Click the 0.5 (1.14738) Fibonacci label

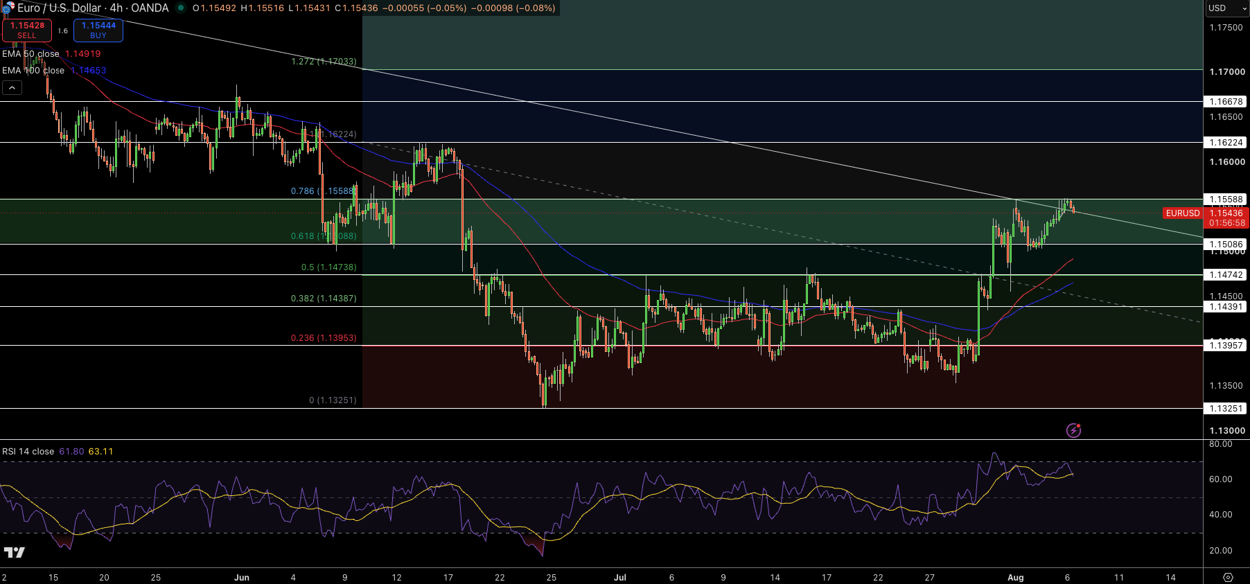(328, 267)
